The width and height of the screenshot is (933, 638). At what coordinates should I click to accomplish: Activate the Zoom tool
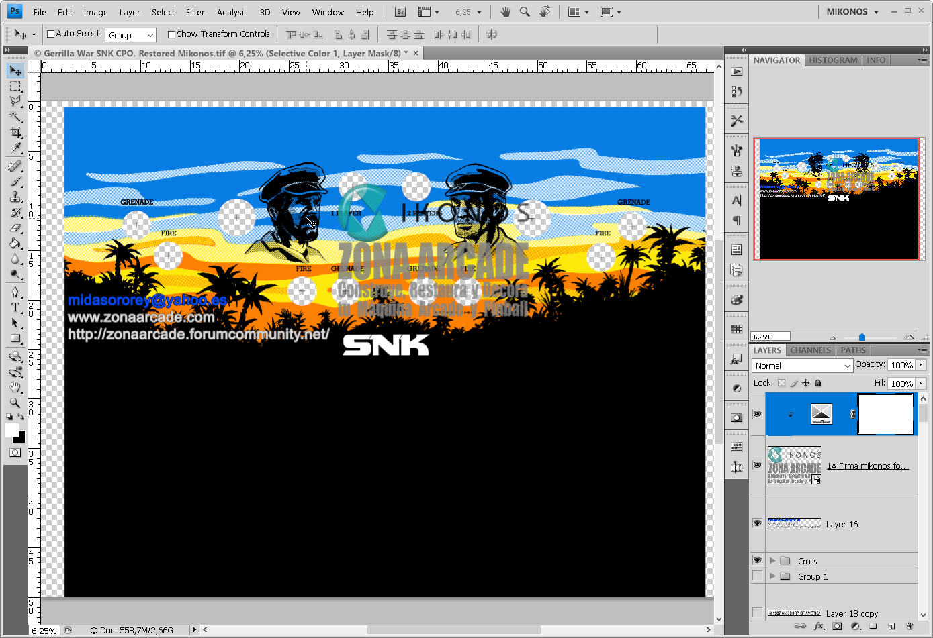pyautogui.click(x=15, y=404)
